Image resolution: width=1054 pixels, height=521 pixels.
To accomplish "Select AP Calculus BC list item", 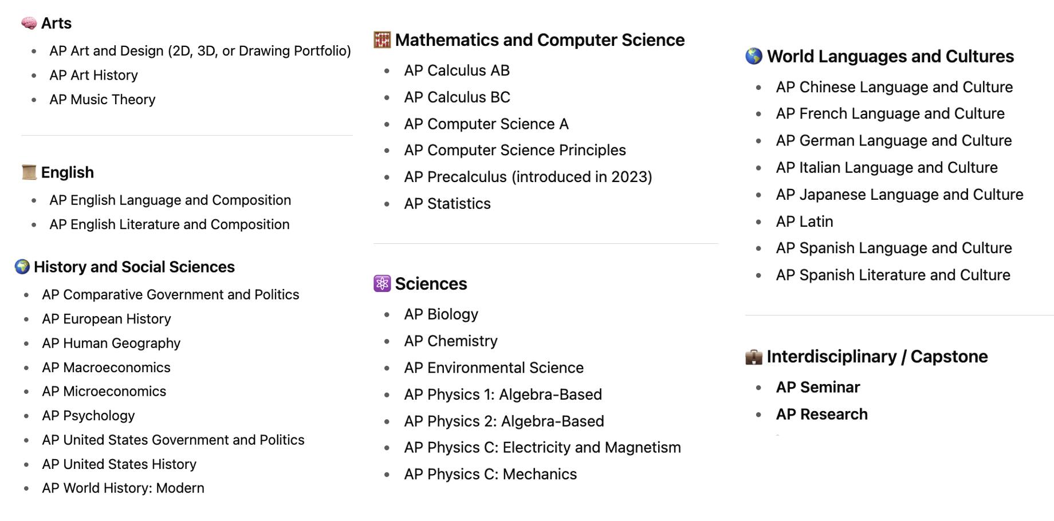I will click(x=457, y=97).
